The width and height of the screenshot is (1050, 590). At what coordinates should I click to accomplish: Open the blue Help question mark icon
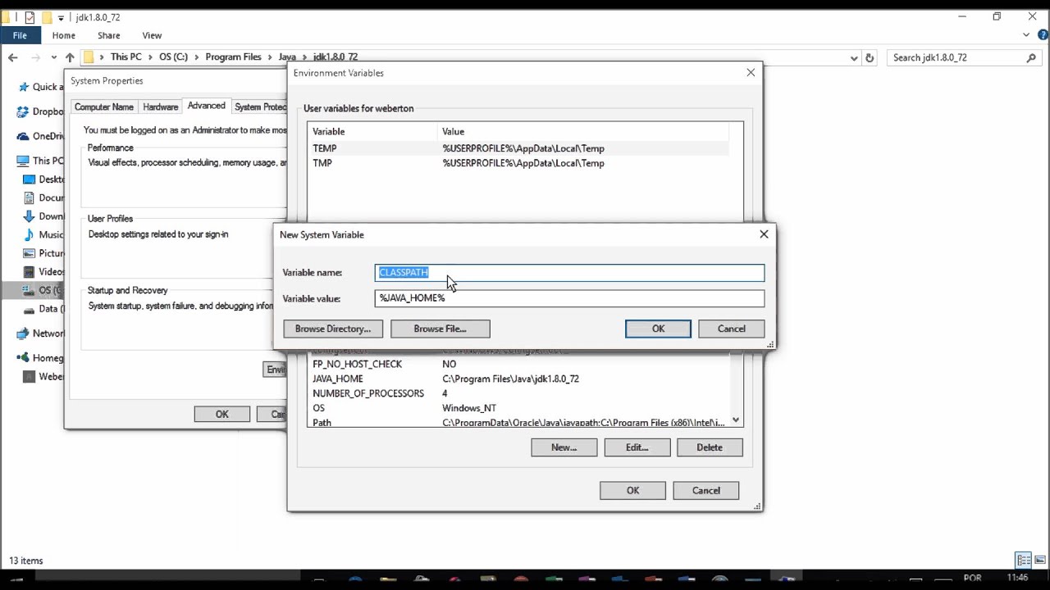[x=1041, y=35]
